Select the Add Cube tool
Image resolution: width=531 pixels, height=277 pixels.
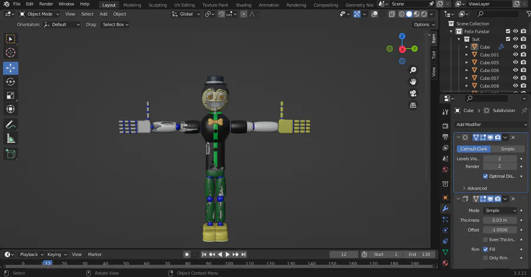tap(11, 154)
